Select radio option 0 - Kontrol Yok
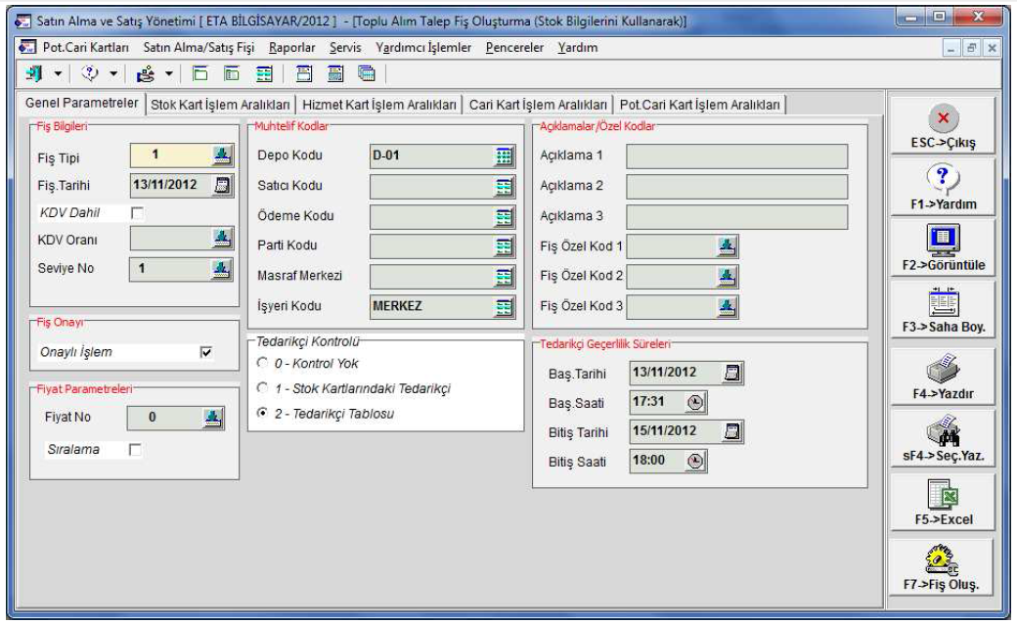This screenshot has height=624, width=1017. pos(262,364)
